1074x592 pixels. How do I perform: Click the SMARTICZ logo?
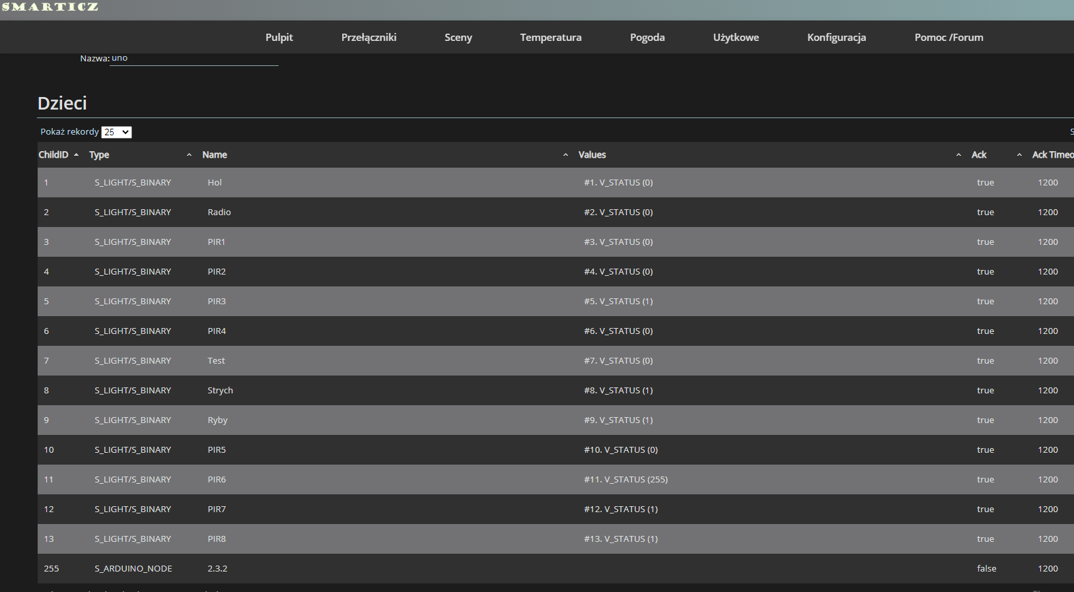50,7
